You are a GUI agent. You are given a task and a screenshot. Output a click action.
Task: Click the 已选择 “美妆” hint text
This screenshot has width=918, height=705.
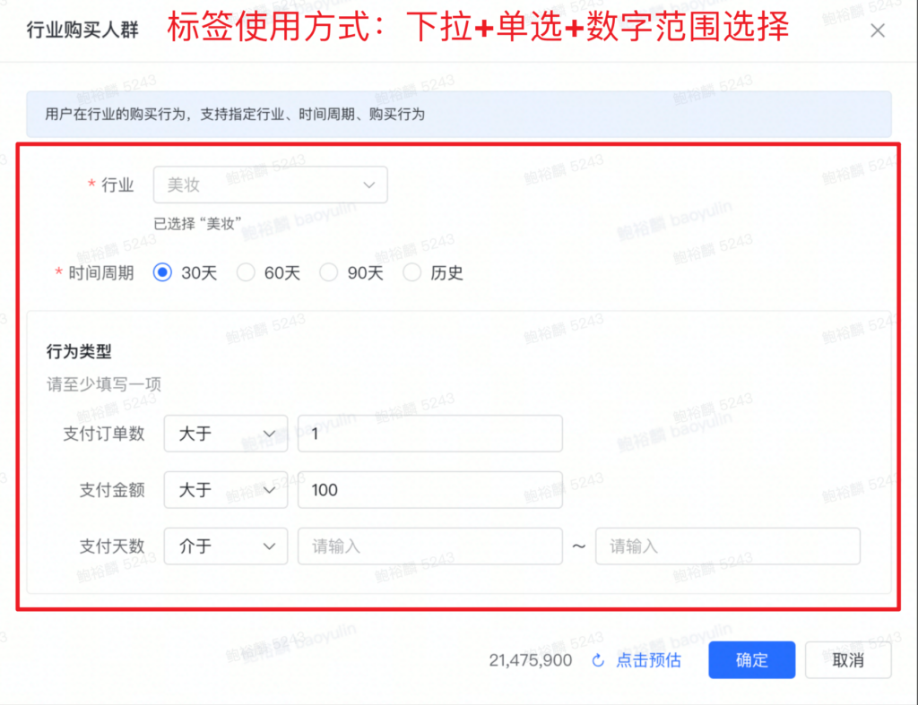coord(198,224)
